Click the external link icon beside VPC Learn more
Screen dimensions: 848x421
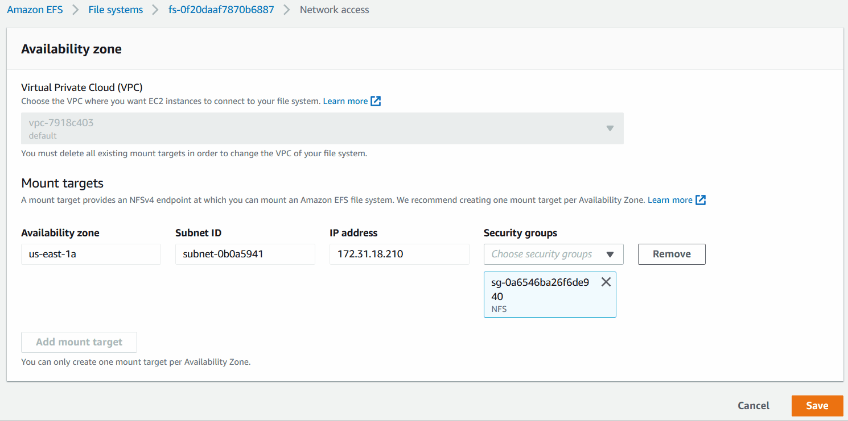tap(376, 101)
